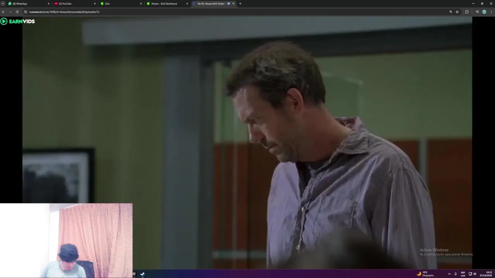Minimize the Chrome browser window

pos(473,3)
